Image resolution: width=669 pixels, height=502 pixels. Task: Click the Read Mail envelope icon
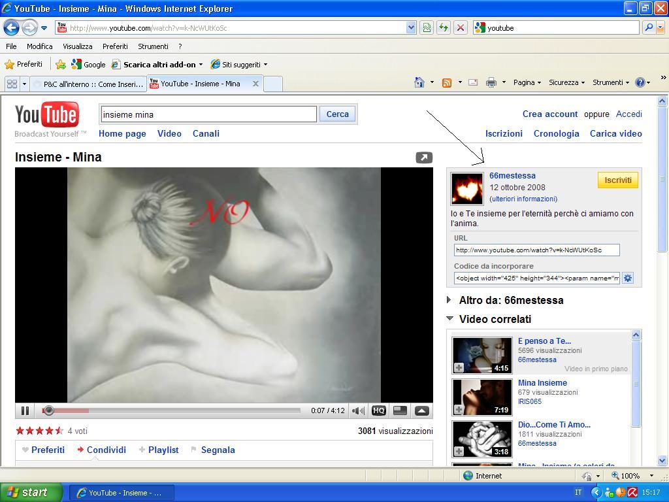point(473,82)
